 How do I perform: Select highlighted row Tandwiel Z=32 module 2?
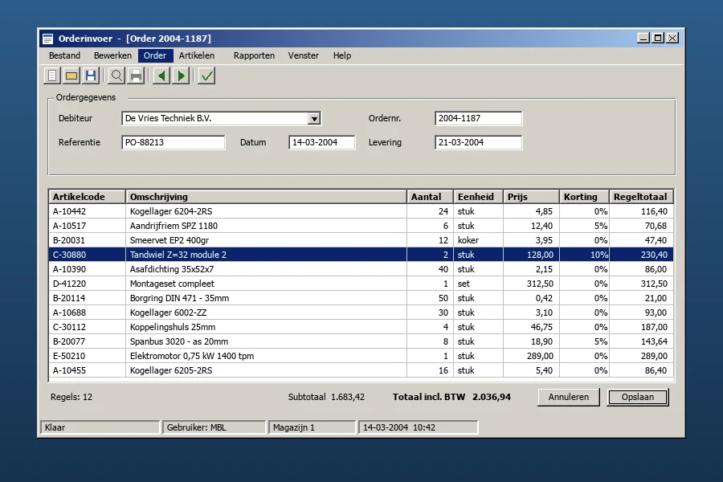[361, 255]
